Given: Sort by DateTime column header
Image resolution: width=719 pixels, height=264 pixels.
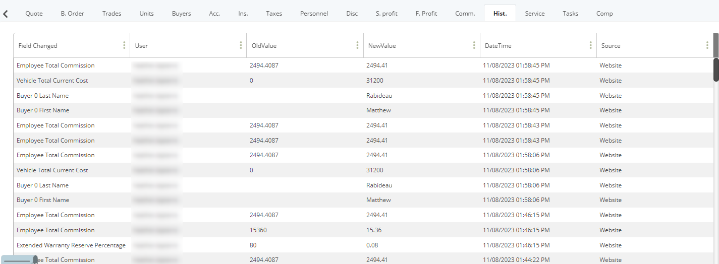Looking at the screenshot, I should [498, 46].
